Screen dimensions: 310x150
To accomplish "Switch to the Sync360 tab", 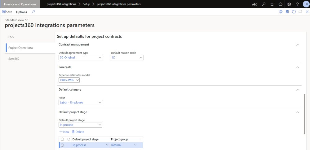I will [14, 59].
